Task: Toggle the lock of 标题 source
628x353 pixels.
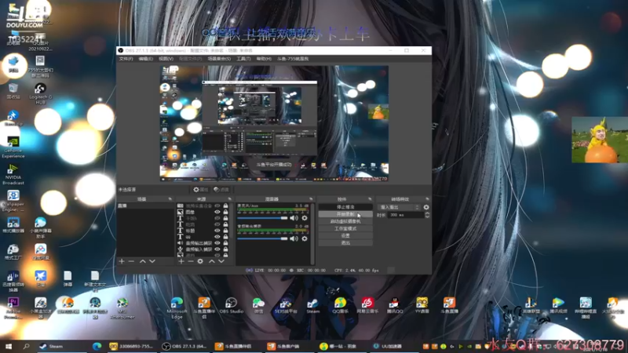Action: coord(225,231)
